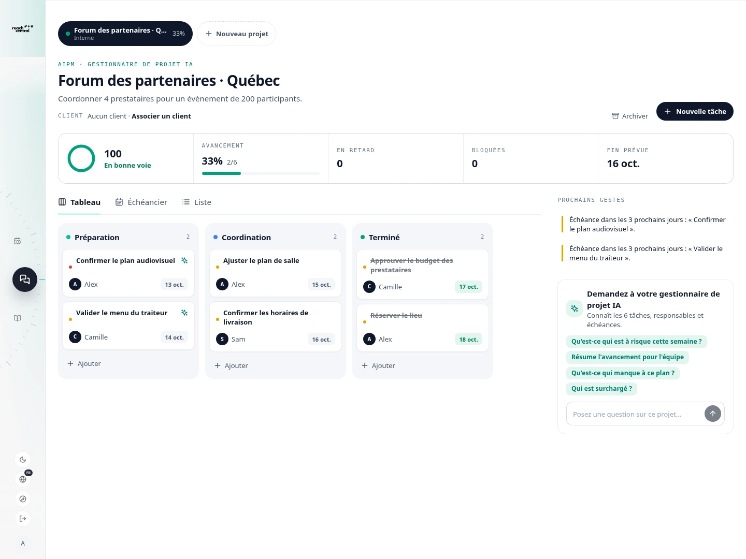746x559 pixels.
Task: Add a task in Coordination column
Action: [x=232, y=365]
